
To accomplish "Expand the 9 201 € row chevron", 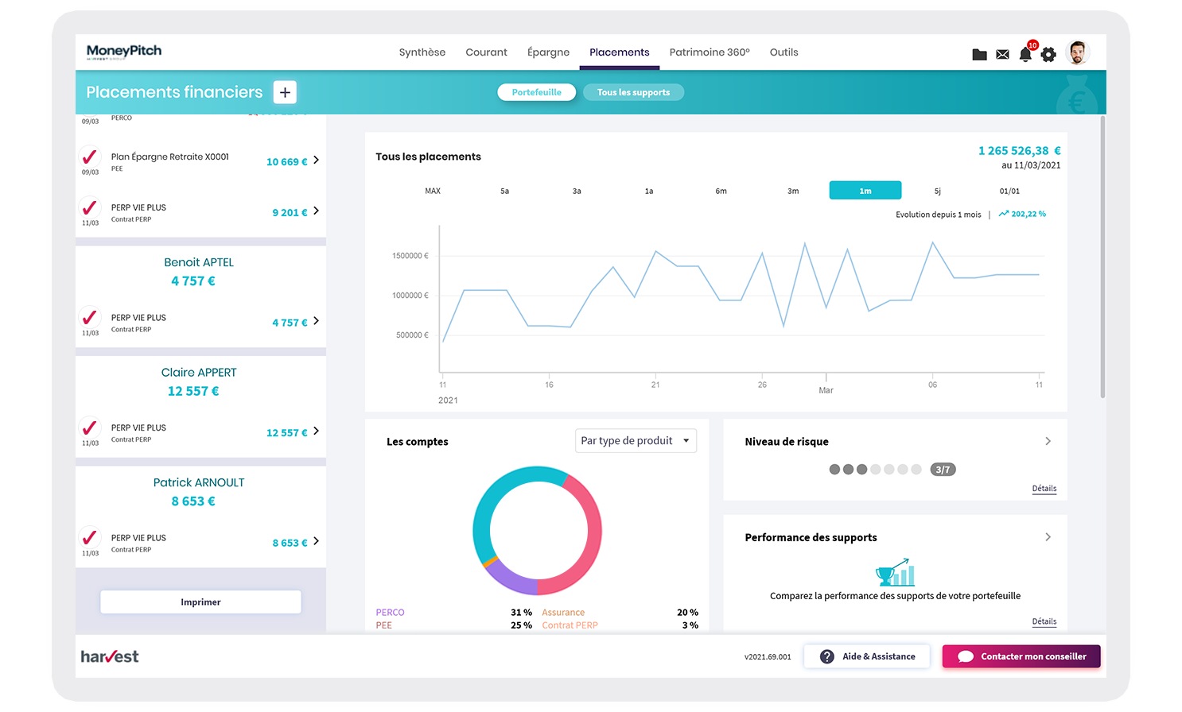I will pos(316,211).
